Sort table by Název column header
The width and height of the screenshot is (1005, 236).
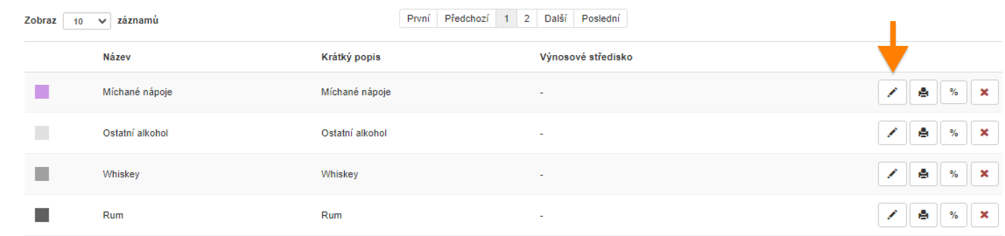pos(117,57)
